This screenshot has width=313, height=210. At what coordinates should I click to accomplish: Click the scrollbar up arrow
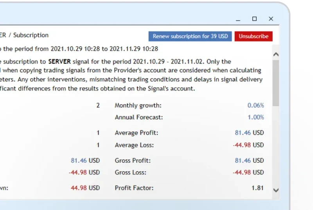point(276,54)
